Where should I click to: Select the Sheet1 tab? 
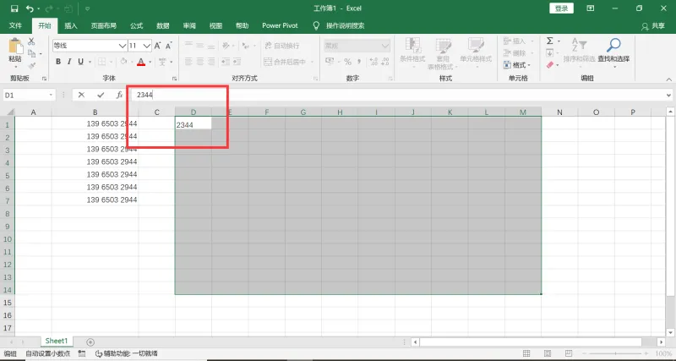57,342
